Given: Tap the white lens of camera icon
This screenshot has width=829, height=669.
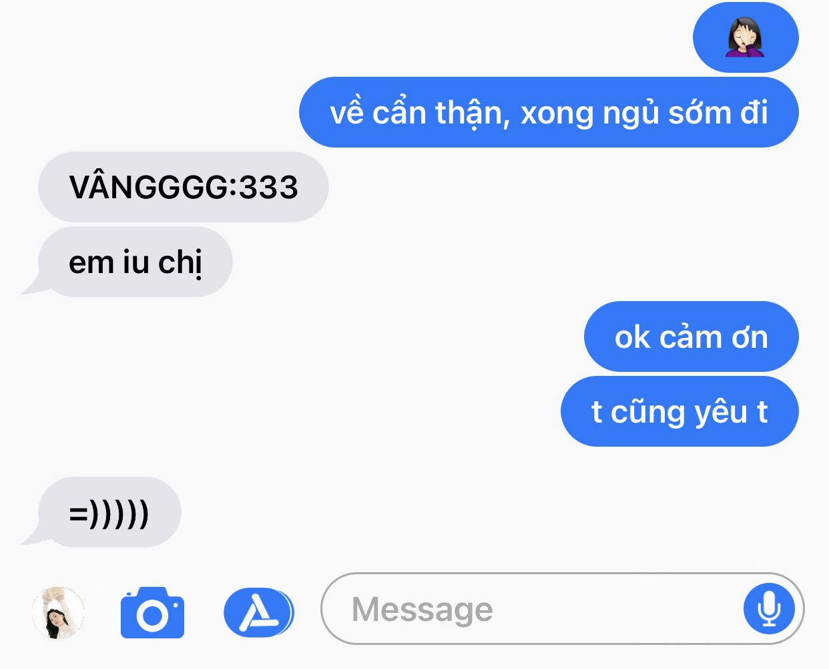Looking at the screenshot, I should click(x=152, y=616).
